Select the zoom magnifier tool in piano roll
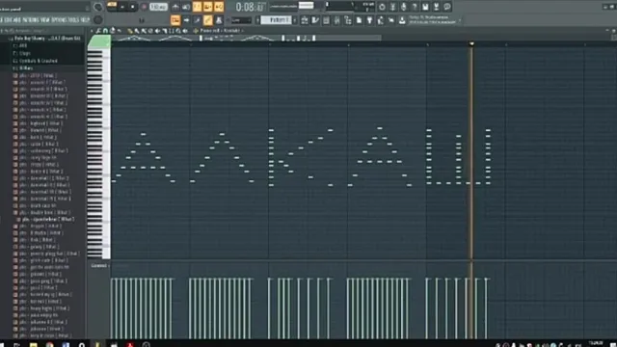The height and width of the screenshot is (347, 617). [178, 31]
